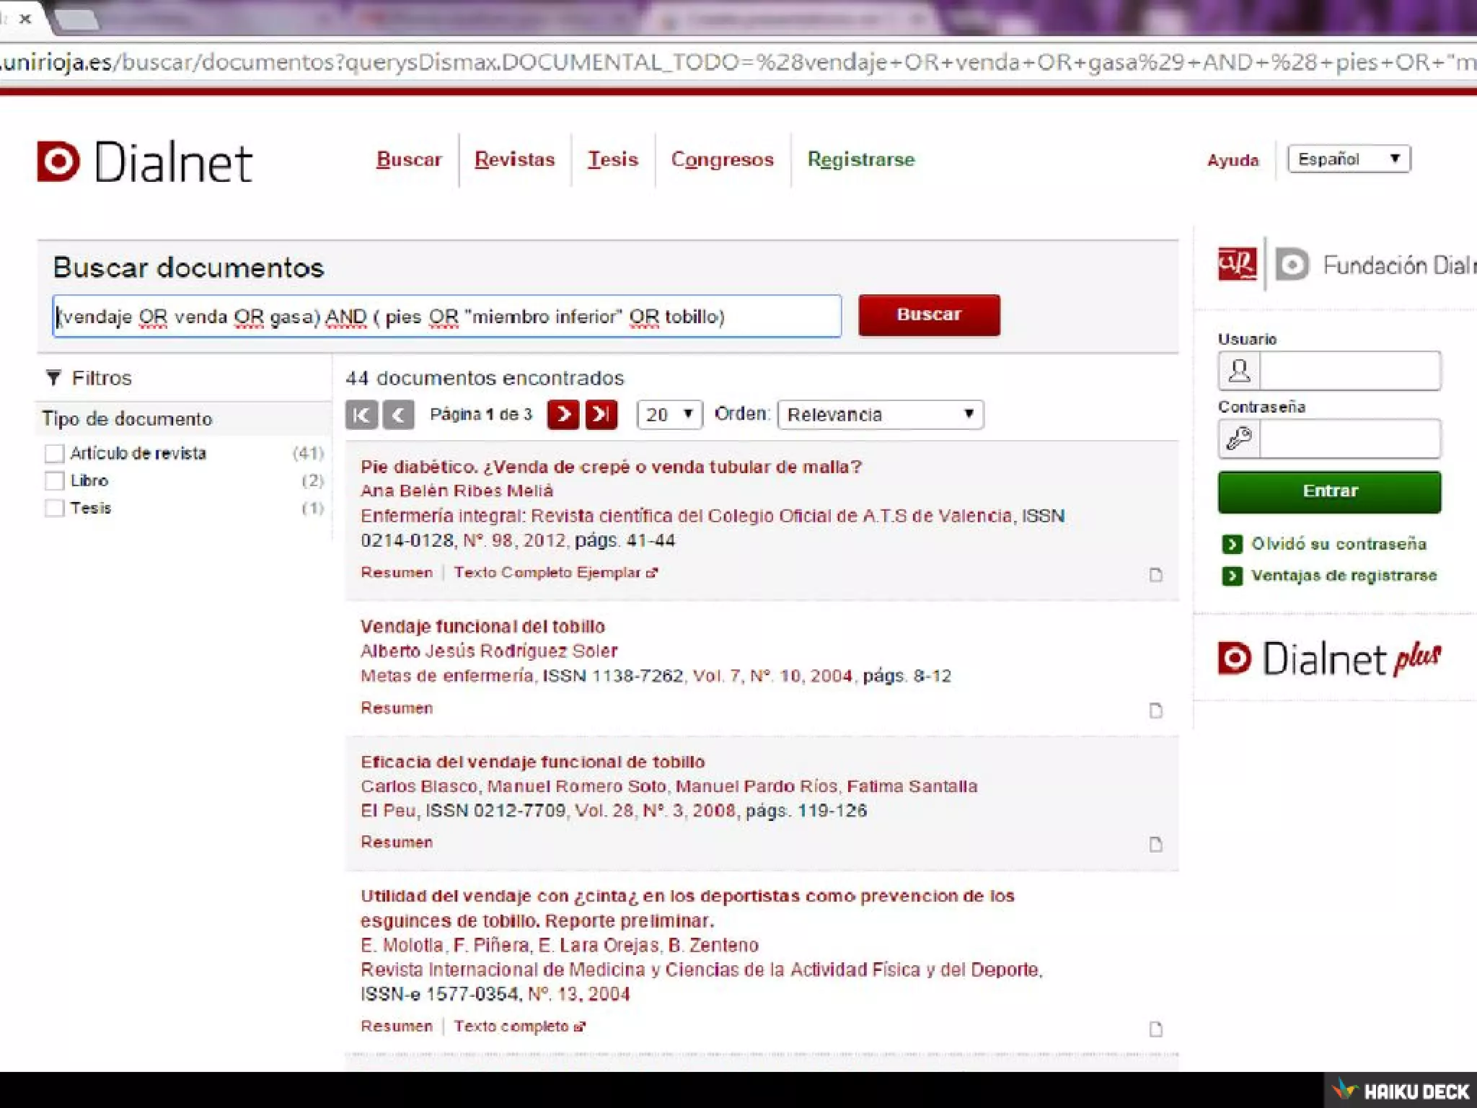Advance to next results page arrow

click(563, 415)
